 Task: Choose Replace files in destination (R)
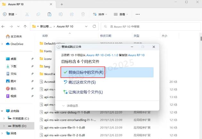107,72
